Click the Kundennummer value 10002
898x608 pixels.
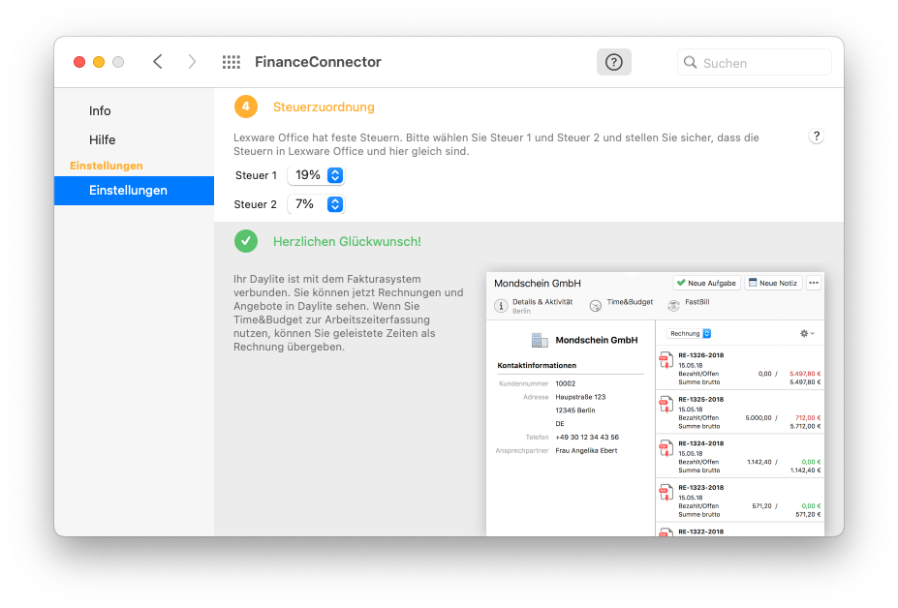566,383
